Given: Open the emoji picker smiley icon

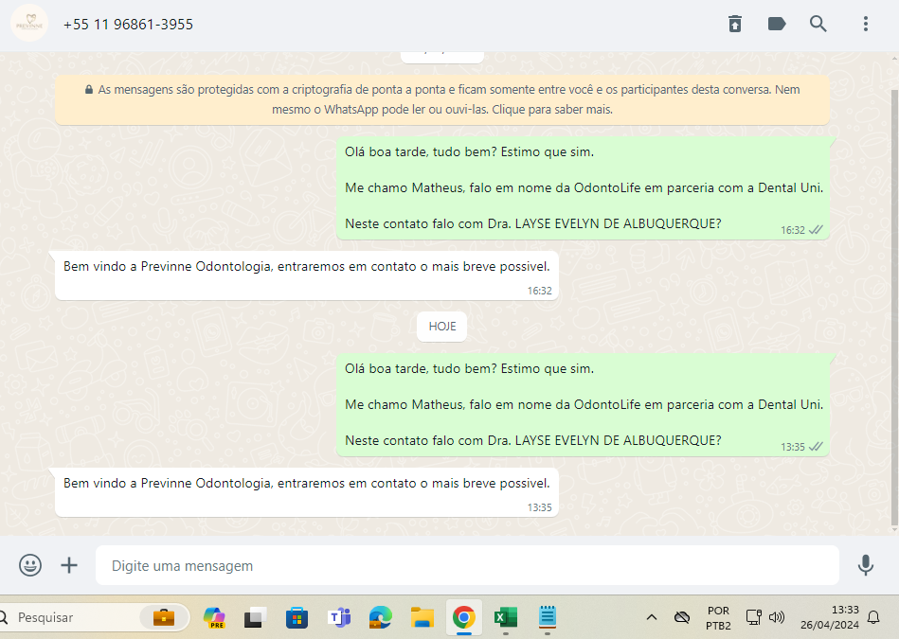Looking at the screenshot, I should tap(30, 565).
